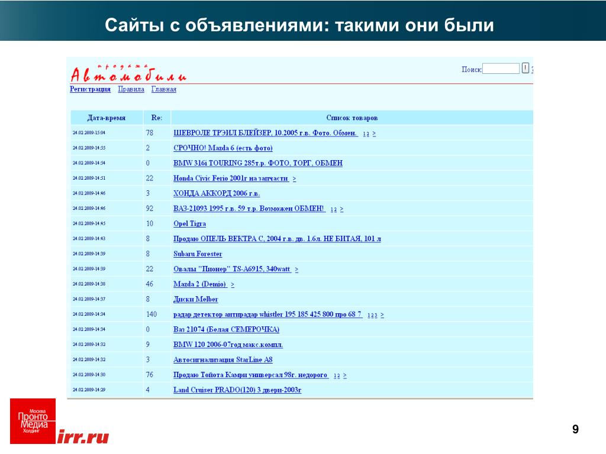The width and height of the screenshot is (606, 454).
Task: Open ХОНДА АККОРД 2006 г.в. listing
Action: tap(217, 193)
